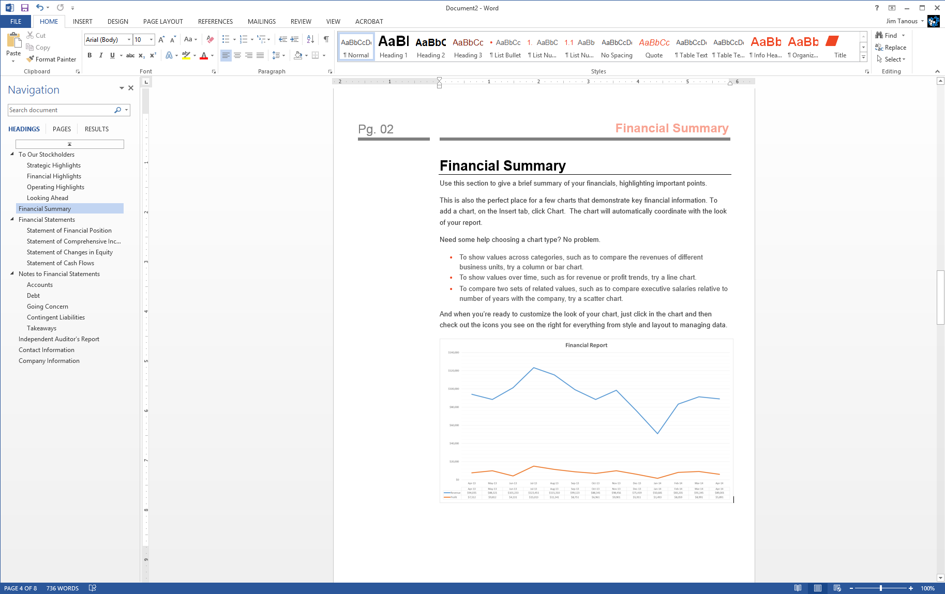Switch to Read Mode in the status bar
The width and height of the screenshot is (945, 594).
tap(798, 588)
